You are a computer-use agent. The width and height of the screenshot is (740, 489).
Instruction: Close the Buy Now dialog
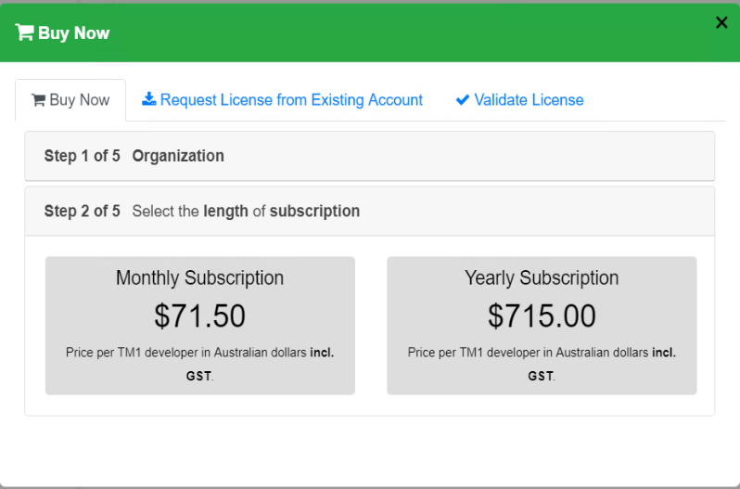tap(721, 23)
